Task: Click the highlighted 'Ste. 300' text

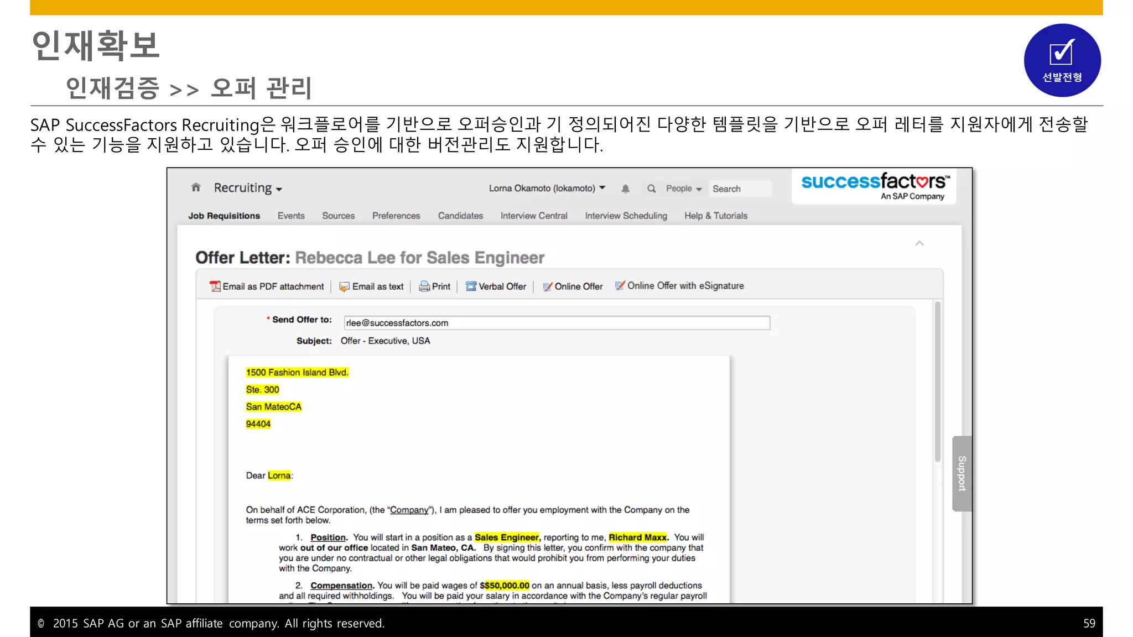Action: [263, 390]
